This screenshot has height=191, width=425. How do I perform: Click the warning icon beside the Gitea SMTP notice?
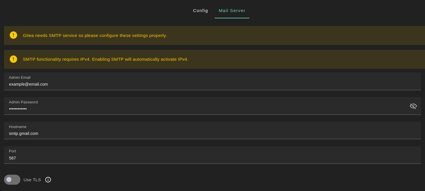(x=13, y=35)
